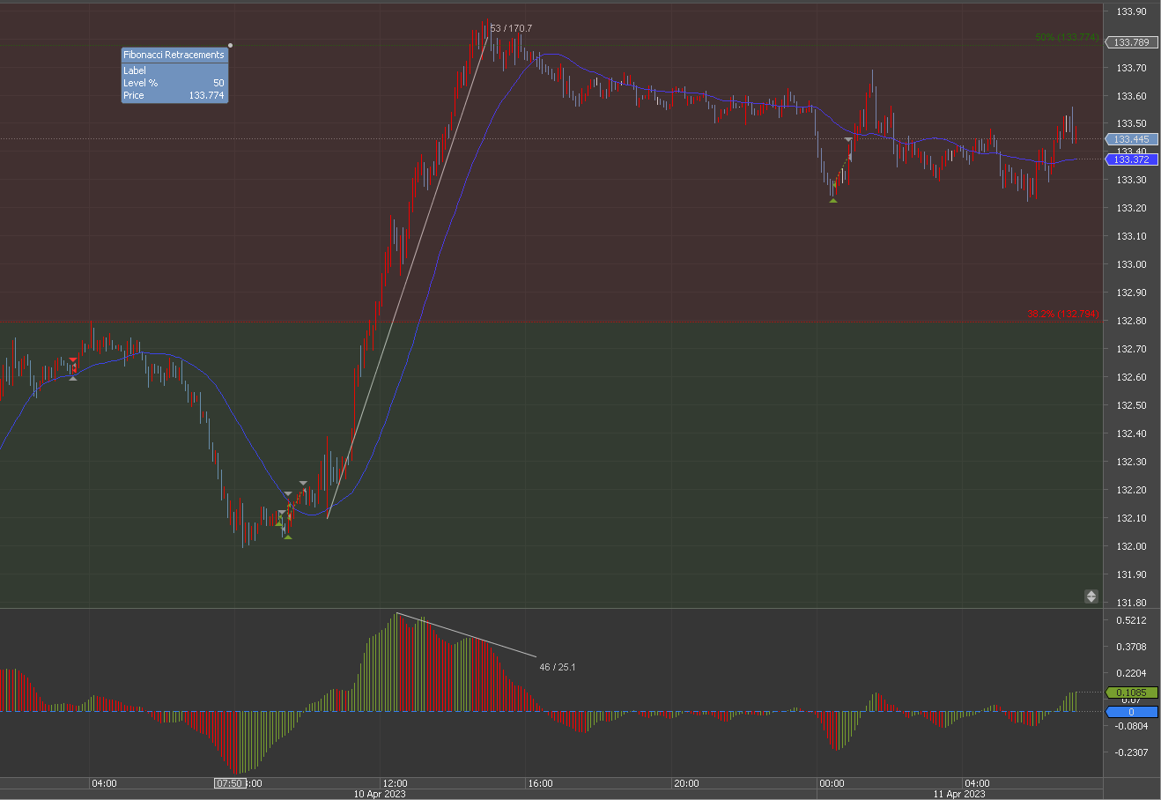Click the 133.445 current price tag

(x=1131, y=139)
